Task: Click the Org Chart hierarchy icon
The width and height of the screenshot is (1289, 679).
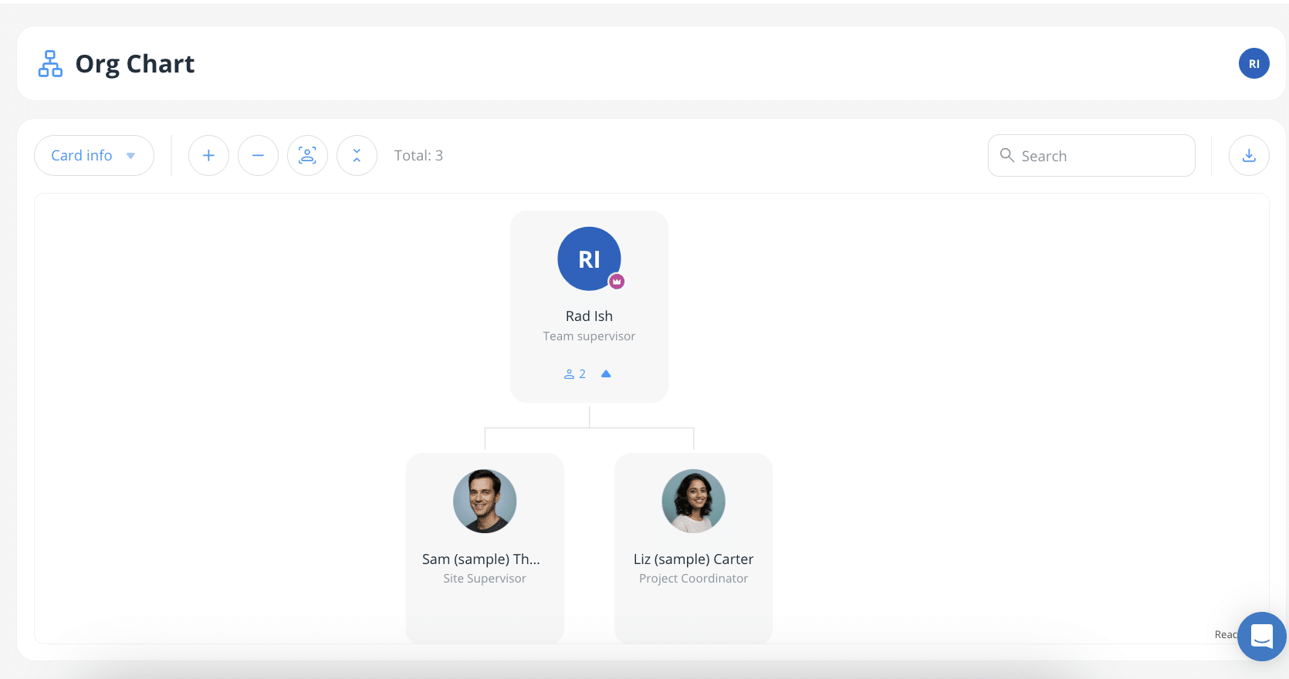Action: (50, 64)
